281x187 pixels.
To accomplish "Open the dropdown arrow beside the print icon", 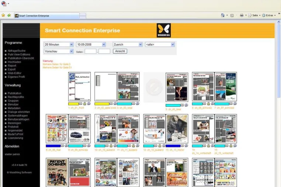I will (x=246, y=15).
